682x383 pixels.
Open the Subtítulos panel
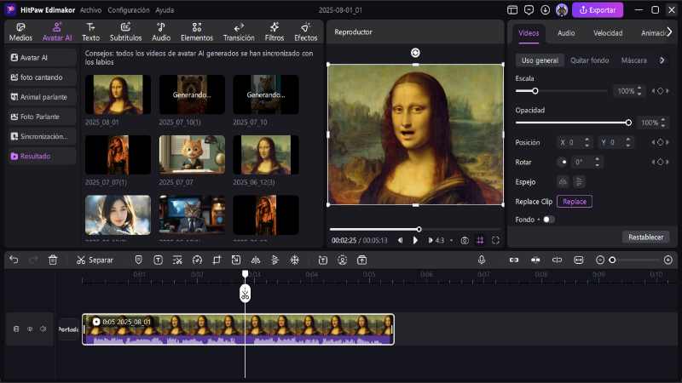click(x=125, y=32)
